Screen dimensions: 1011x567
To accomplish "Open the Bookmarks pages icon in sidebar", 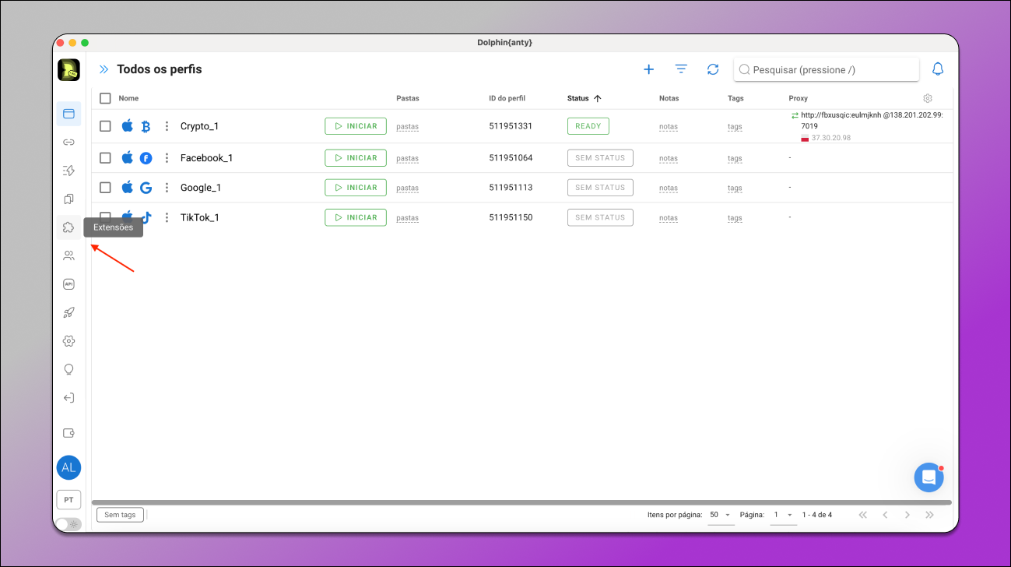I will [x=68, y=199].
